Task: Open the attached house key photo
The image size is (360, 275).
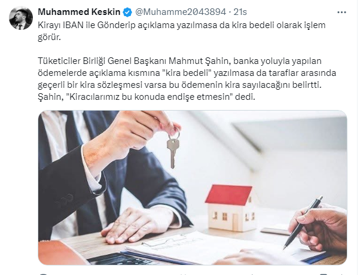Action: click(193, 188)
